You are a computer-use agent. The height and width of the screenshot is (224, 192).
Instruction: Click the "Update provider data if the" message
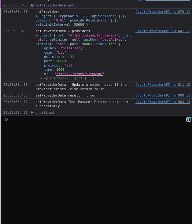coord(81,87)
